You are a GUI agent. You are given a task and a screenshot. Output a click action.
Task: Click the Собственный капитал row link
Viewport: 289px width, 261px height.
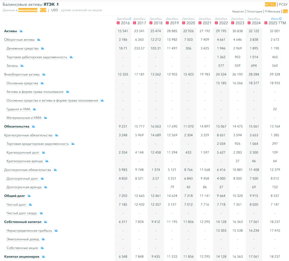pos(23,222)
